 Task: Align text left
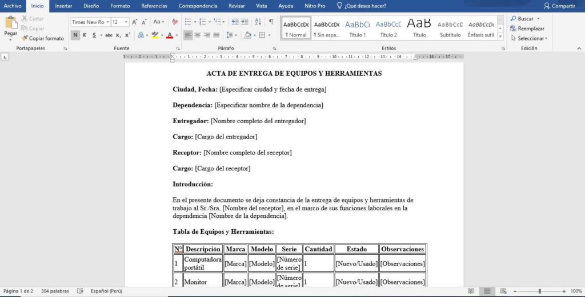click(188, 35)
